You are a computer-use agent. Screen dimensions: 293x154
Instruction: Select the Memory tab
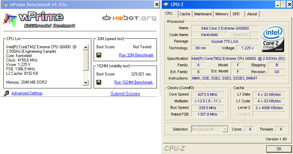(x=222, y=14)
